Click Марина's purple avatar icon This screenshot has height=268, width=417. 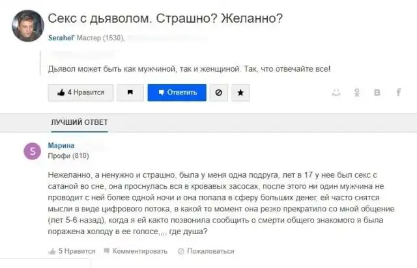click(32, 151)
